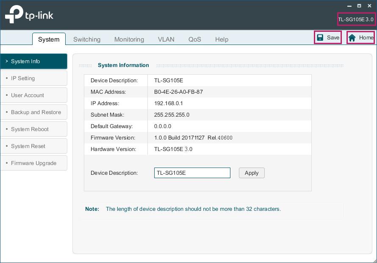Click the System Information heading
Image resolution: width=377 pixels, height=263 pixels.
[123, 65]
